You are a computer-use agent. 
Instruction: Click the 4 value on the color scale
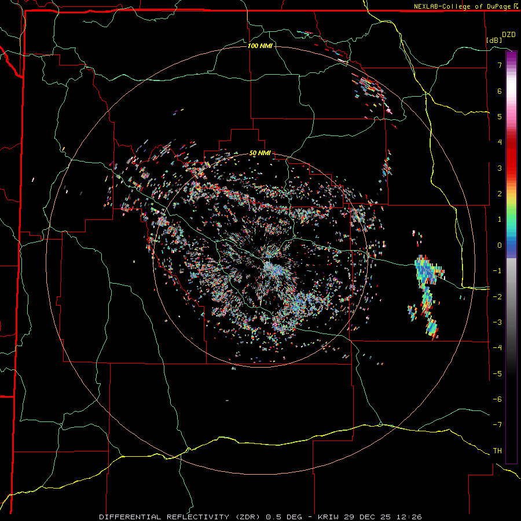500,142
